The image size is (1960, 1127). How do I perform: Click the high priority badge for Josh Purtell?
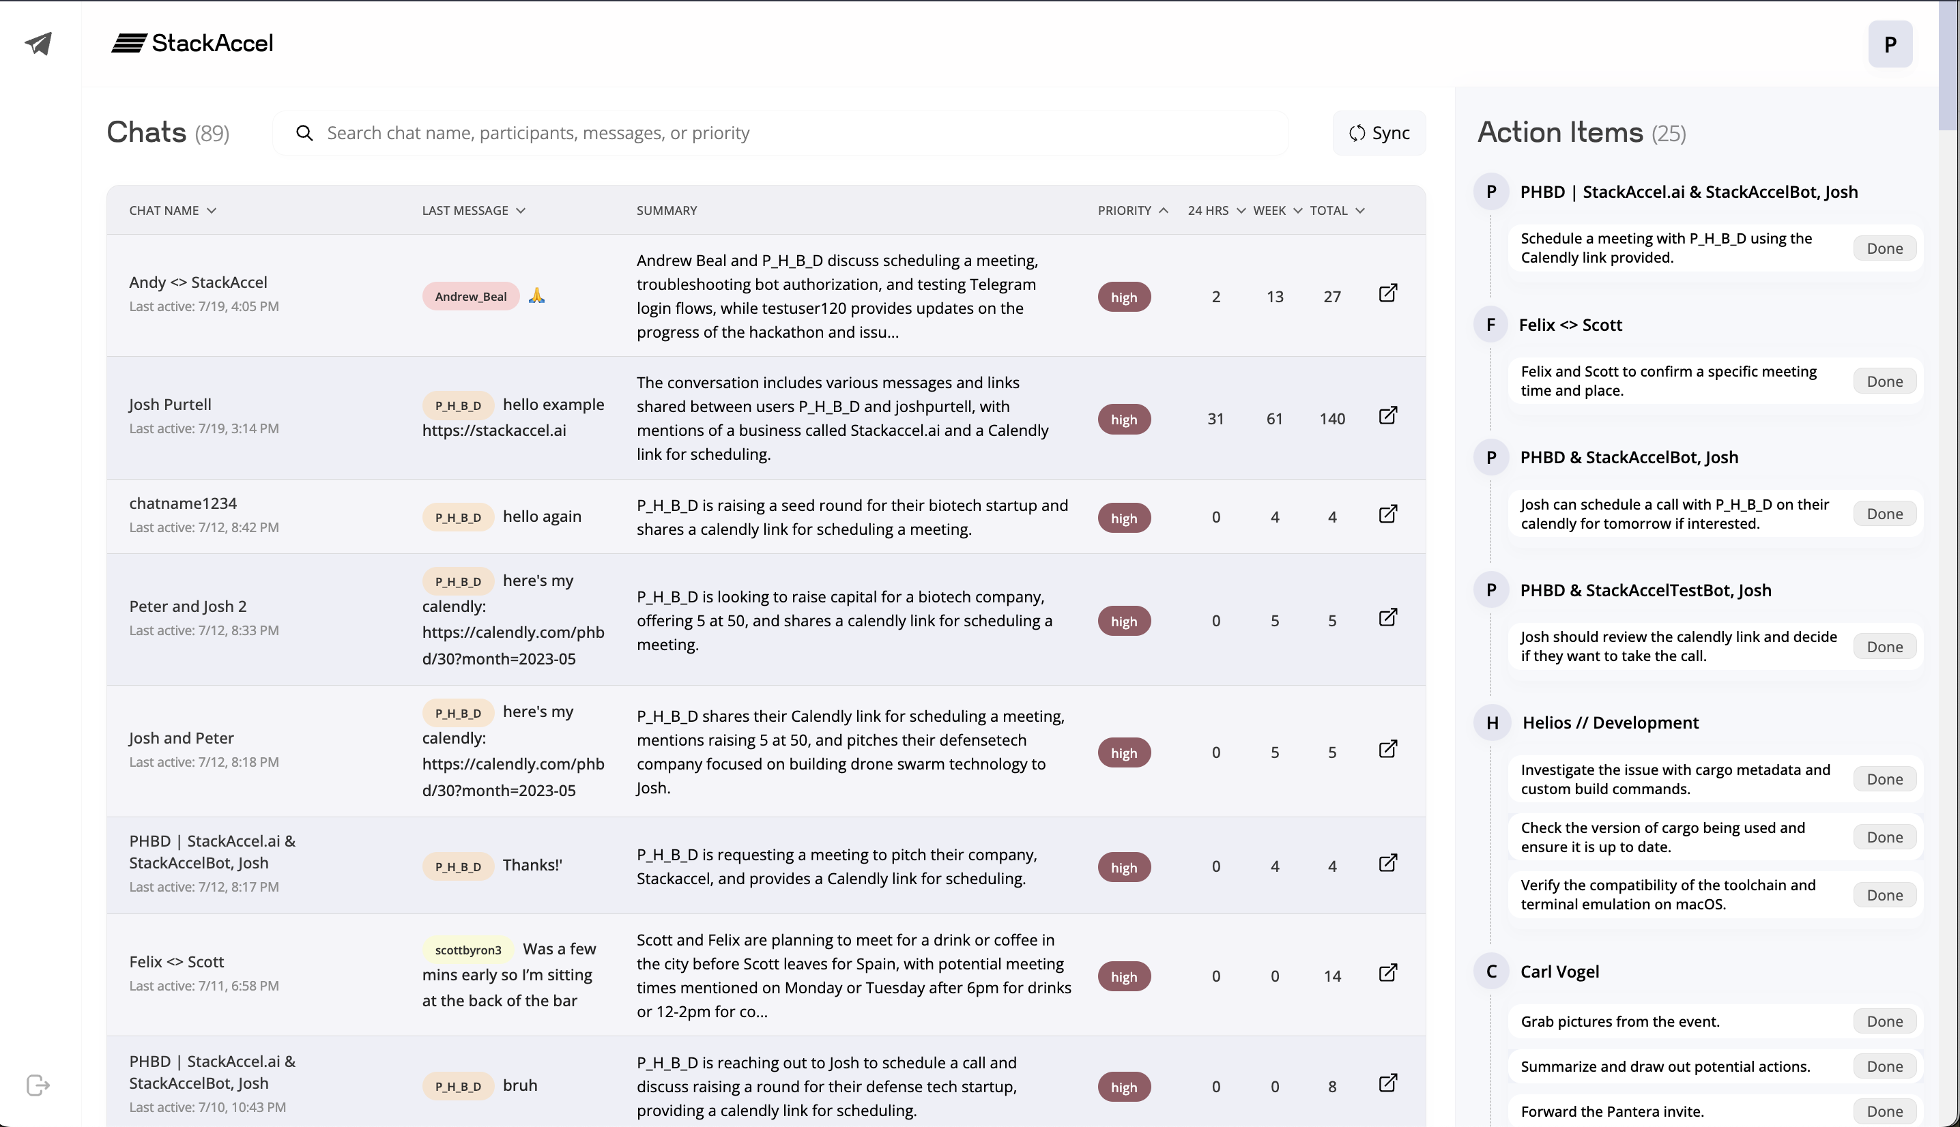click(x=1124, y=420)
